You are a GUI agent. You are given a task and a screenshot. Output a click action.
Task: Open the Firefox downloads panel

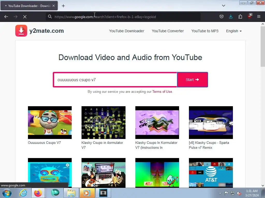231,16
